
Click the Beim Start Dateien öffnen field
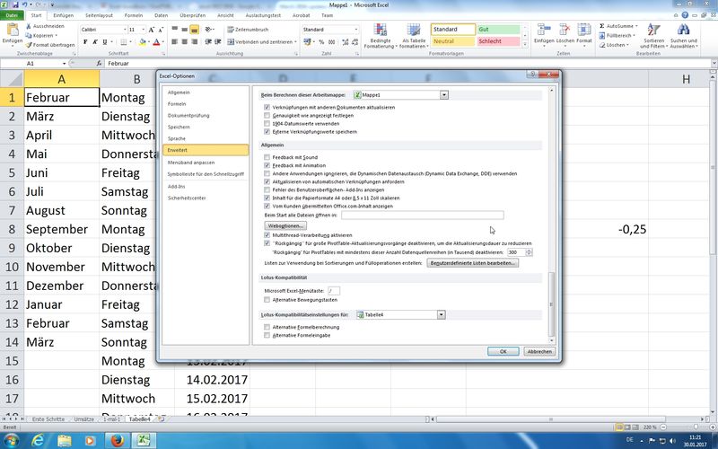(x=422, y=216)
